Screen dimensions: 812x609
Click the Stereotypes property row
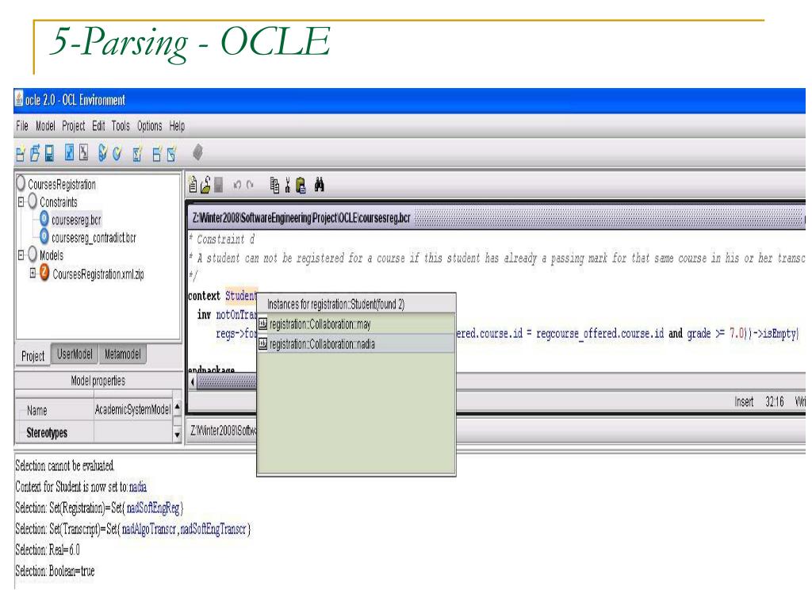click(94, 432)
